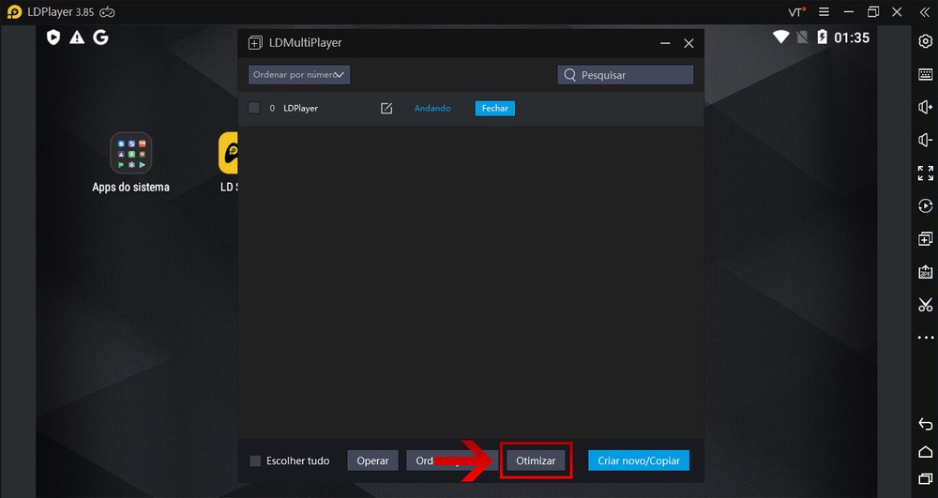
Task: Click the 01:35 clock text
Action: [x=852, y=38]
